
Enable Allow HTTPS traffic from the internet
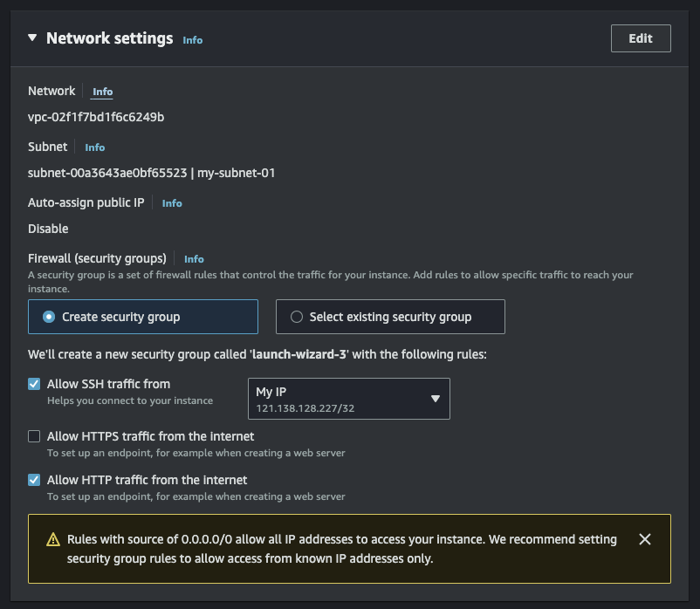click(34, 436)
